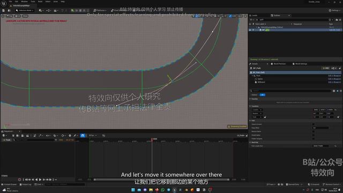Toggle the last checkbox under the Path section
The height and width of the screenshot is (193, 343).
(313, 138)
